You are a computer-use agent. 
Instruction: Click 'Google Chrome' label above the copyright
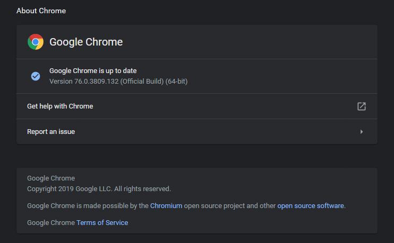tap(51, 178)
